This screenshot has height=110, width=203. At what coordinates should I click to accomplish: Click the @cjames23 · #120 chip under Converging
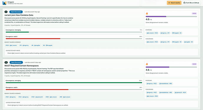[180, 93]
